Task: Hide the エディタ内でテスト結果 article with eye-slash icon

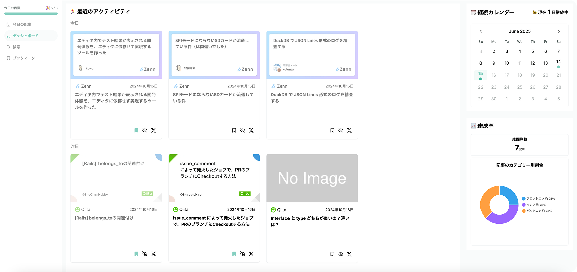Action: pos(145,130)
